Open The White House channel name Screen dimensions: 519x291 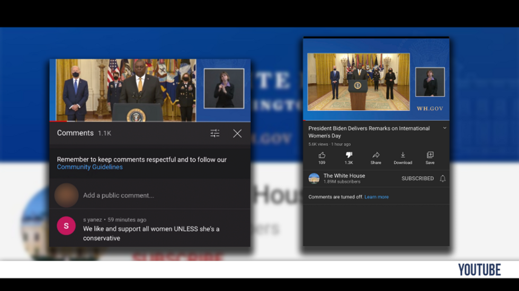tap(344, 176)
